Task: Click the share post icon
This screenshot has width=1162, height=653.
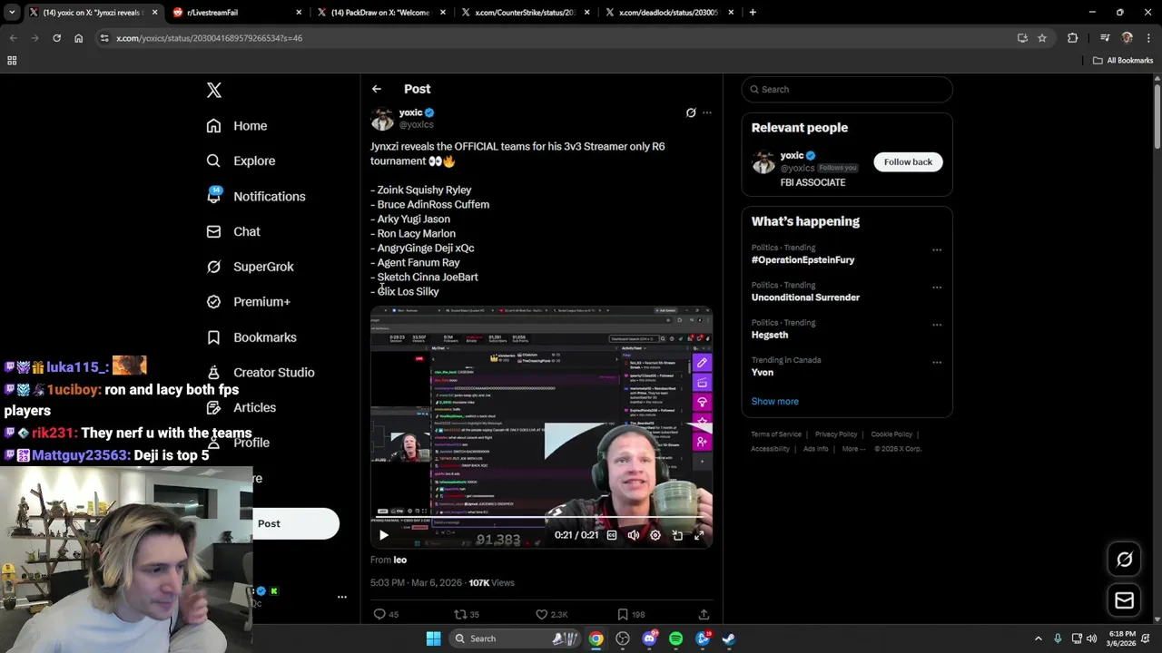Action: pos(704,614)
